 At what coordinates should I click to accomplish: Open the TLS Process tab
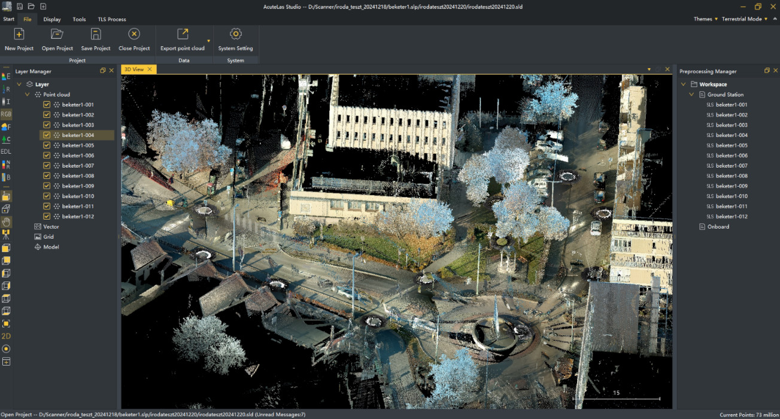click(x=112, y=19)
